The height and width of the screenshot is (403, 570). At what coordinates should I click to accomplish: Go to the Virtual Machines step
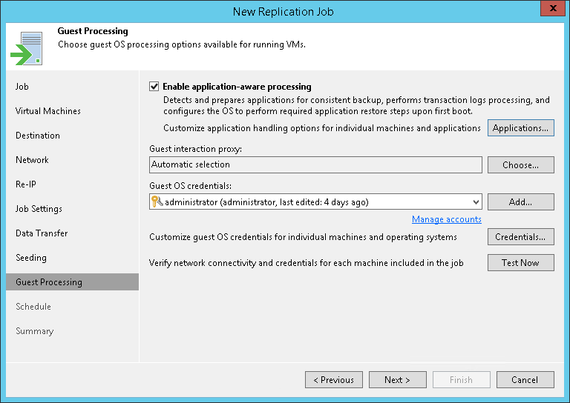click(x=48, y=110)
